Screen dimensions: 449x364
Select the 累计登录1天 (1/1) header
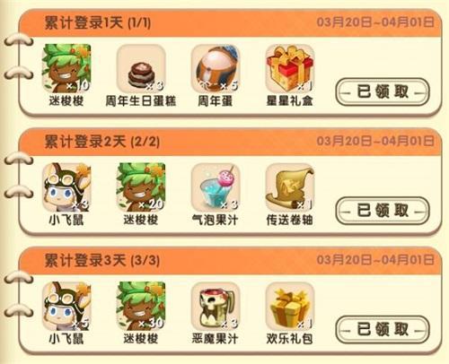[x=98, y=23]
